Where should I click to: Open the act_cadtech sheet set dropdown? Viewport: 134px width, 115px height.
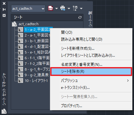click(28, 9)
